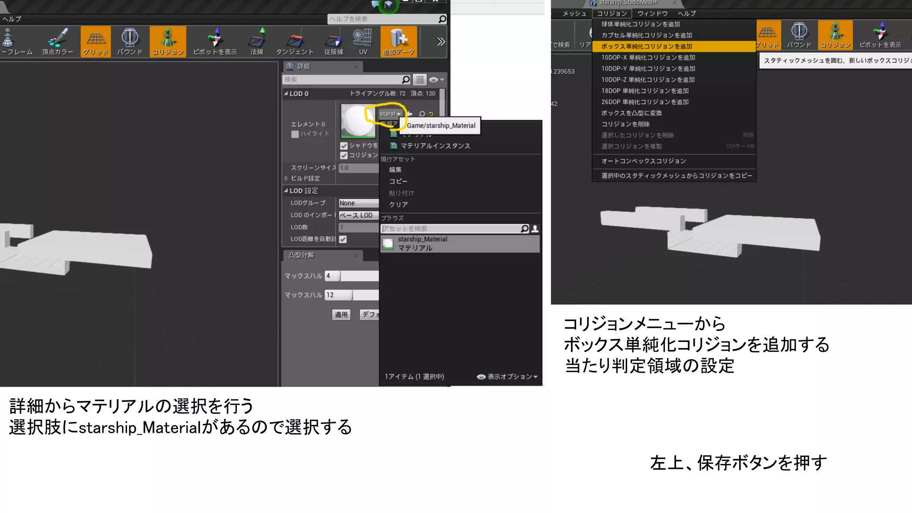Toggle the 追加データ toolbar icon
This screenshot has height=513, width=912.
point(399,41)
